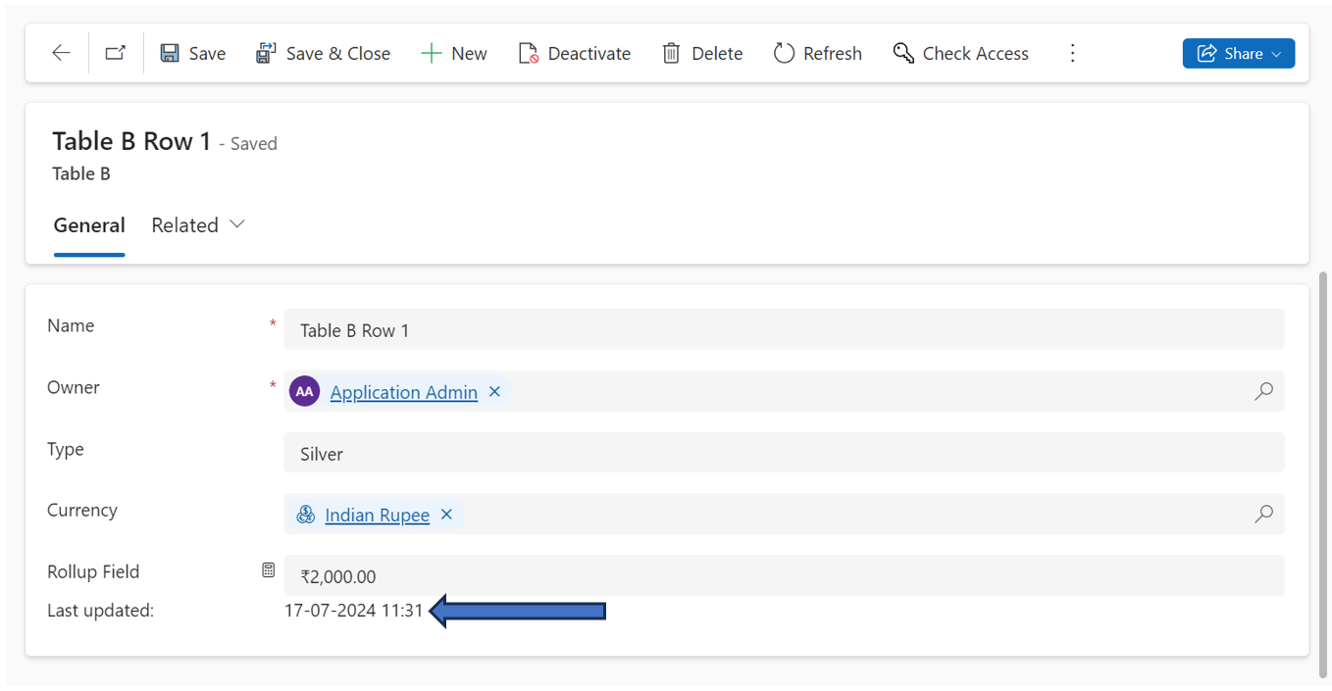Open Check Access using the key icon
The height and width of the screenshot is (691, 1332).
pyautogui.click(x=902, y=53)
